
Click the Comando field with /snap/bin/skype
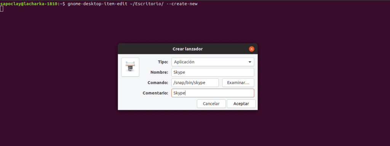pos(195,83)
